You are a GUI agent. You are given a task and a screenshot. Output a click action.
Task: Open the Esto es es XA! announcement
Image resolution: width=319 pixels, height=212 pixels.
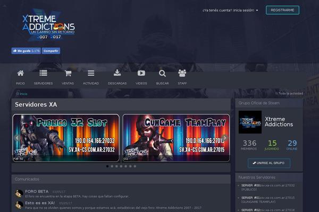click(x=40, y=202)
